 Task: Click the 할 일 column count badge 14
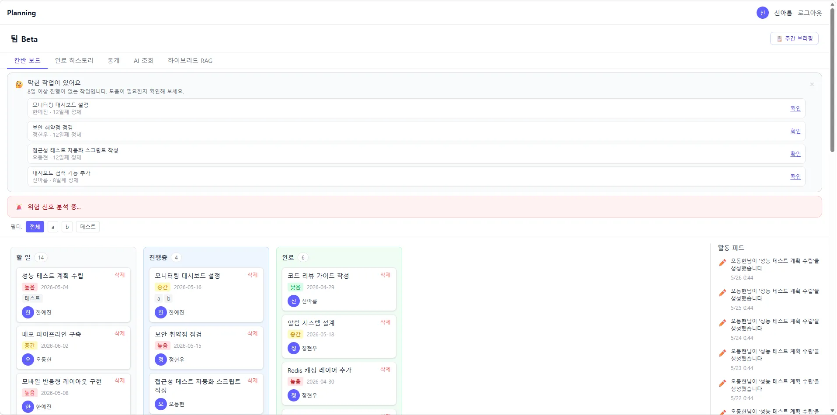coord(41,257)
